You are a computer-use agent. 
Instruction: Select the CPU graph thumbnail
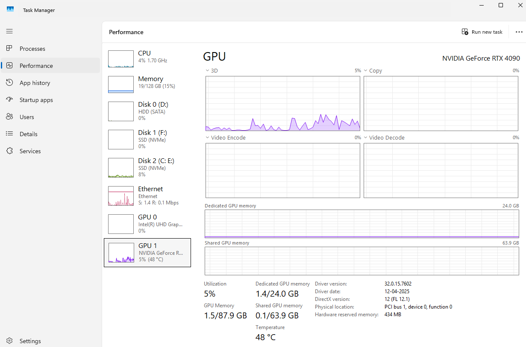[121, 59]
